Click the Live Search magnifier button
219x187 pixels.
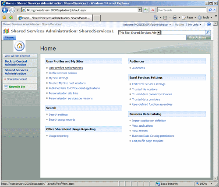coord(210,10)
